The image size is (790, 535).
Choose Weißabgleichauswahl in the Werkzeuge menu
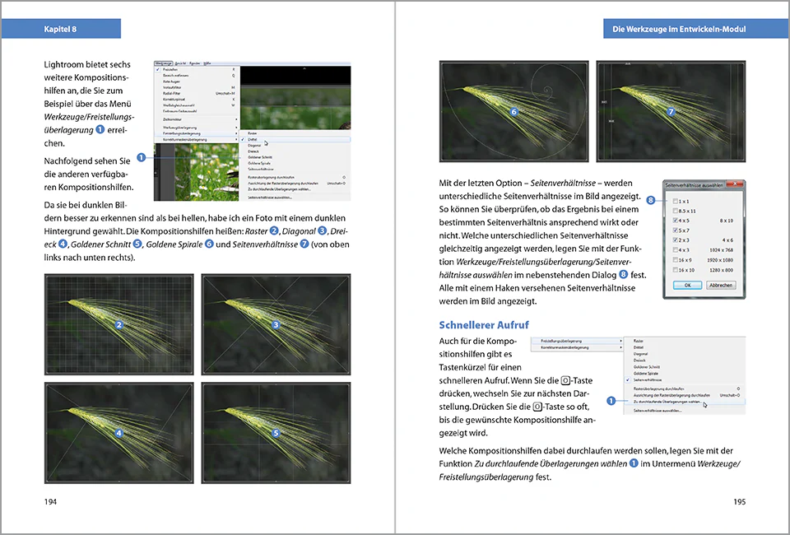(x=197, y=105)
